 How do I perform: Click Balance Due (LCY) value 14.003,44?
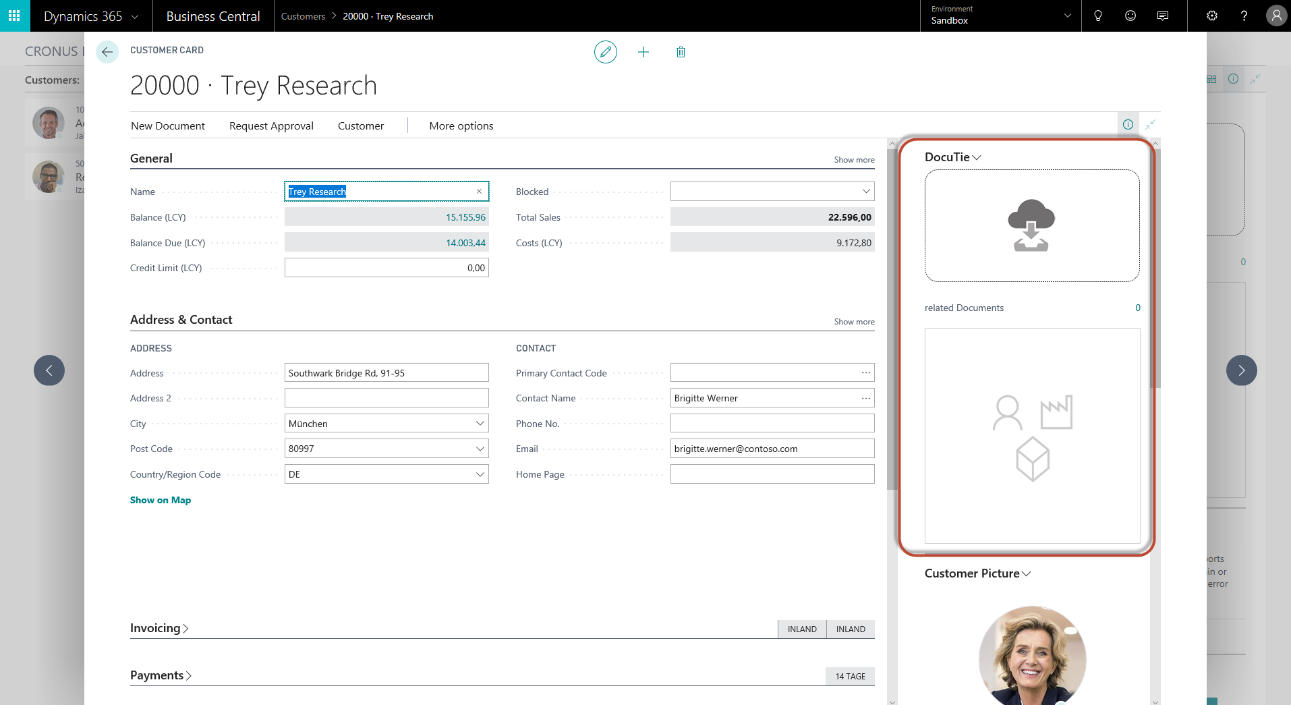[465, 243]
